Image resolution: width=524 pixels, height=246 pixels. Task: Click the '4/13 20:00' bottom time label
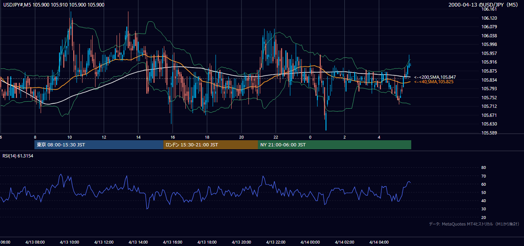tap(241, 242)
